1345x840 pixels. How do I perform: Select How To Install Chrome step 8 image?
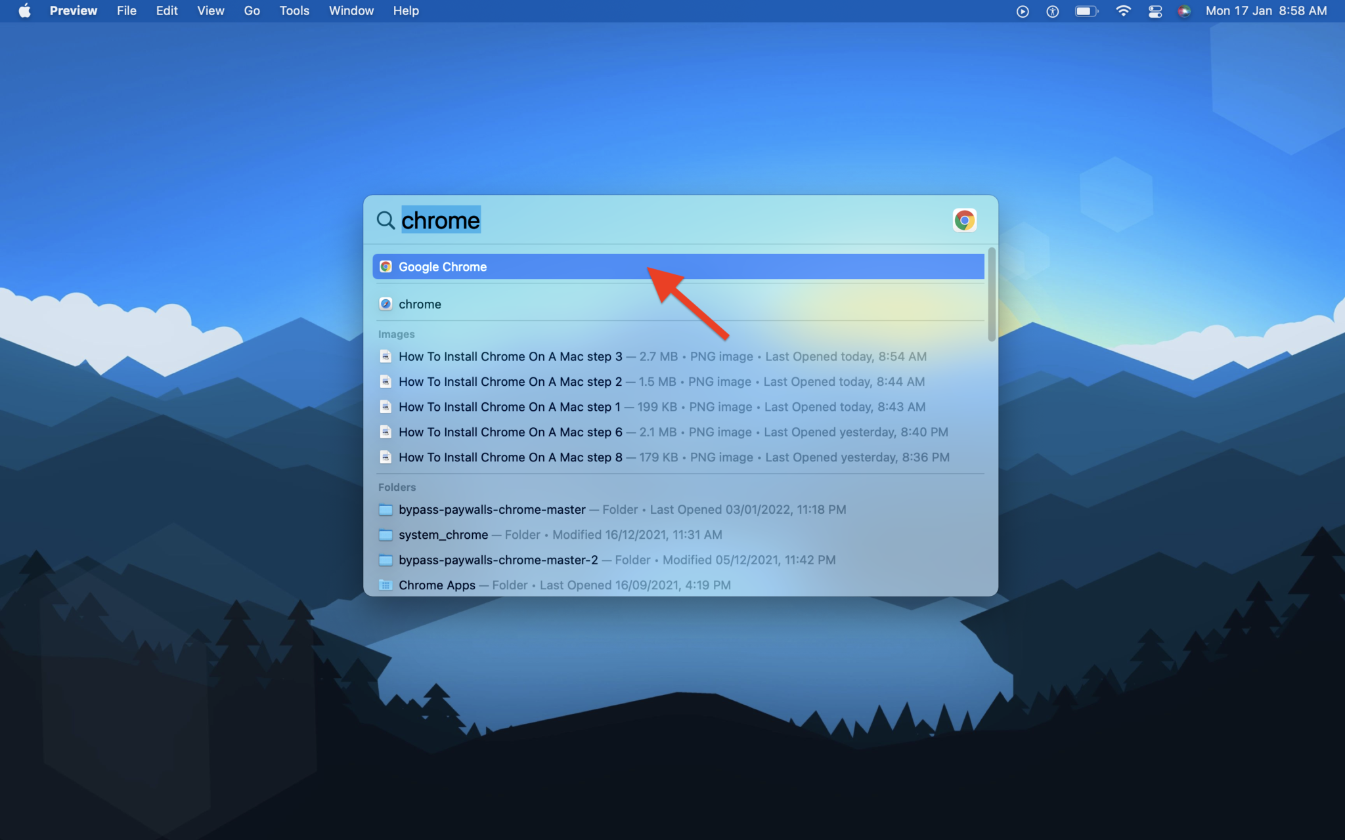678,457
